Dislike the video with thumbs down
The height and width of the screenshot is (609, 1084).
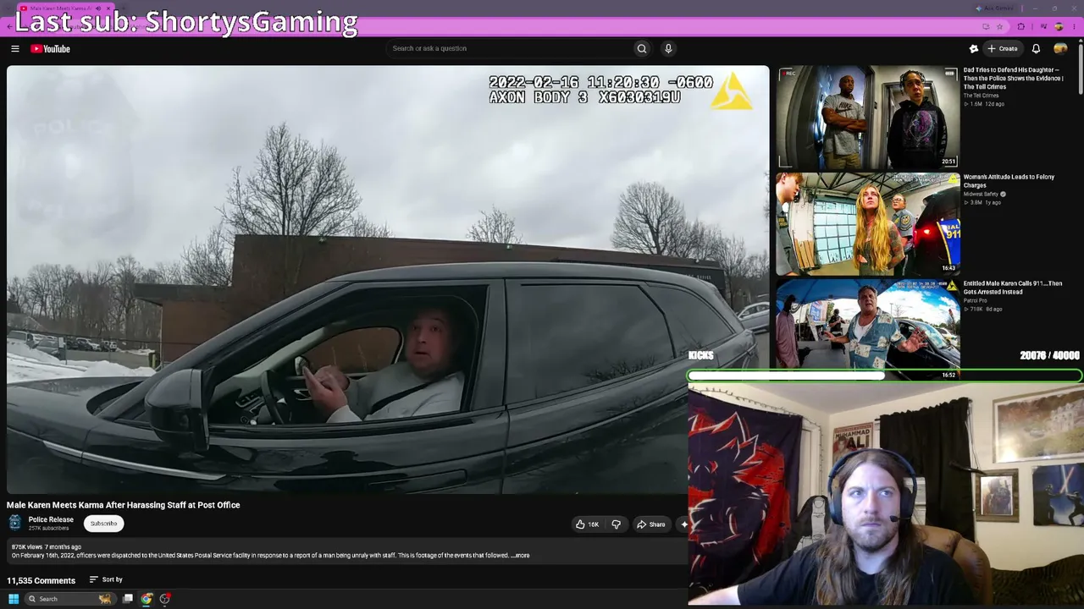(x=617, y=524)
